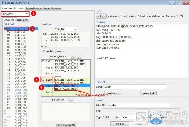Add a detail with Details plus button
This screenshot has width=190, height=127.
click(71, 100)
